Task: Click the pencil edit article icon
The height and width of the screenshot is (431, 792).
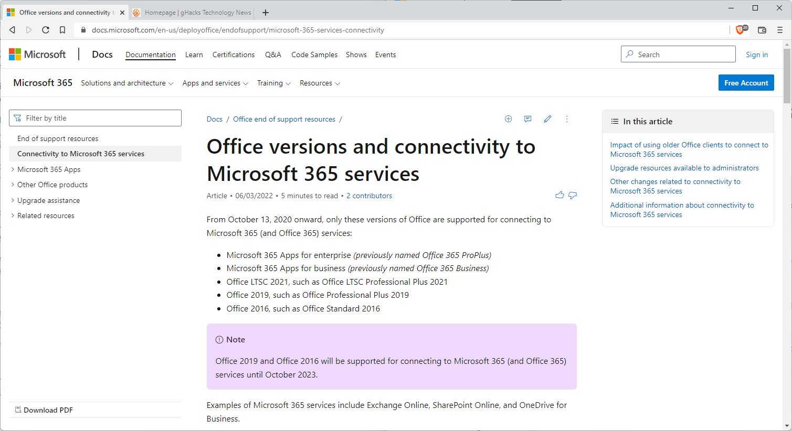Action: (547, 119)
